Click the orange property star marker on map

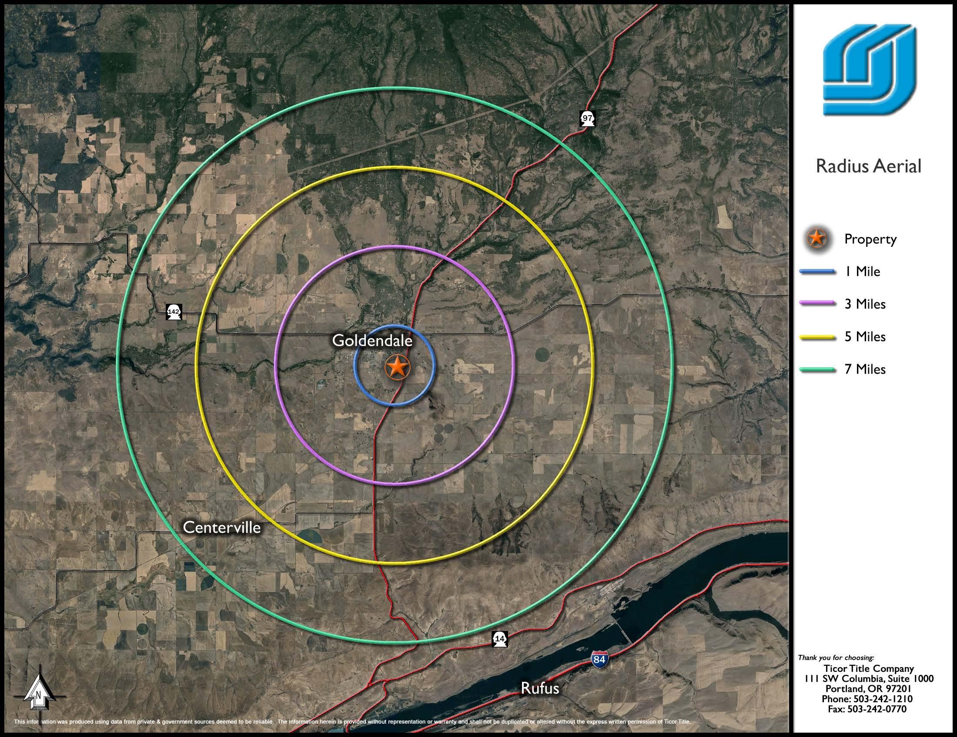397,367
